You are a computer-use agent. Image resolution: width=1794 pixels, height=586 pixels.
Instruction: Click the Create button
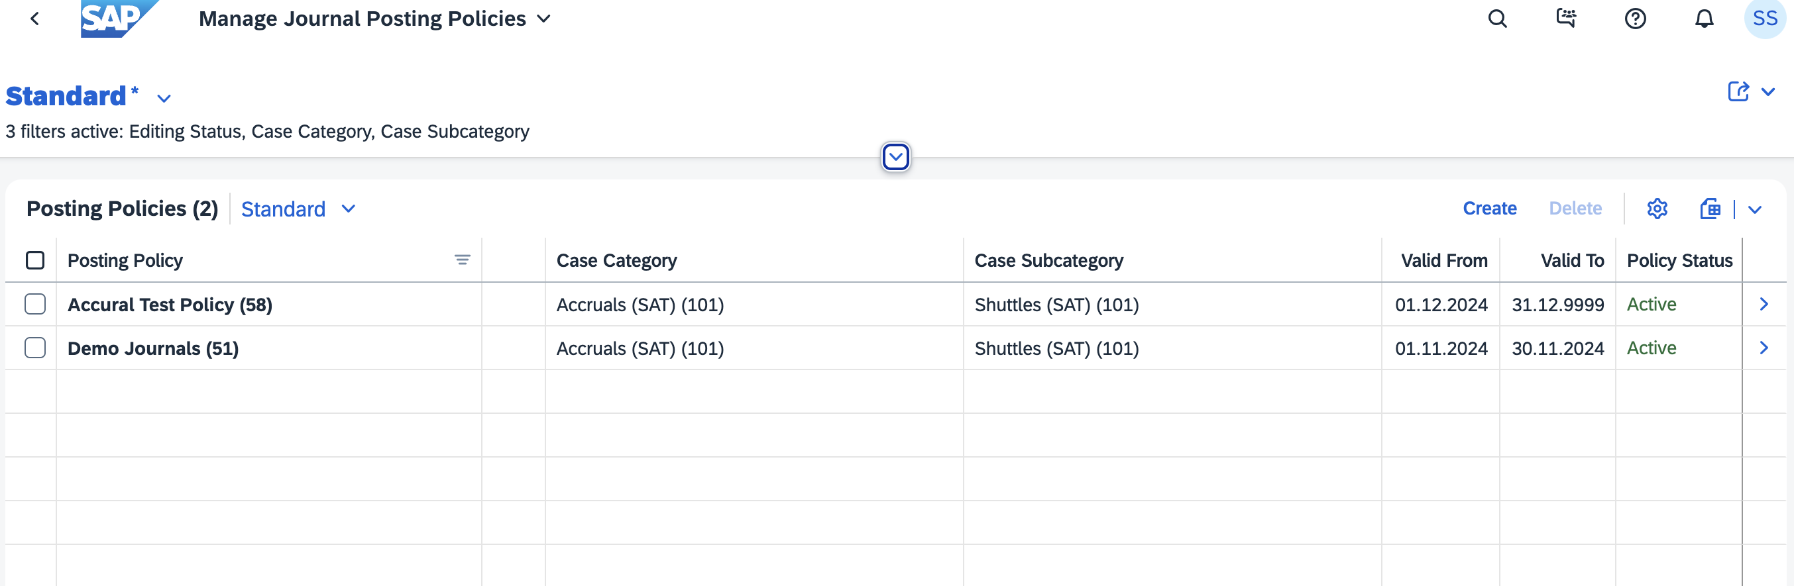coord(1490,209)
